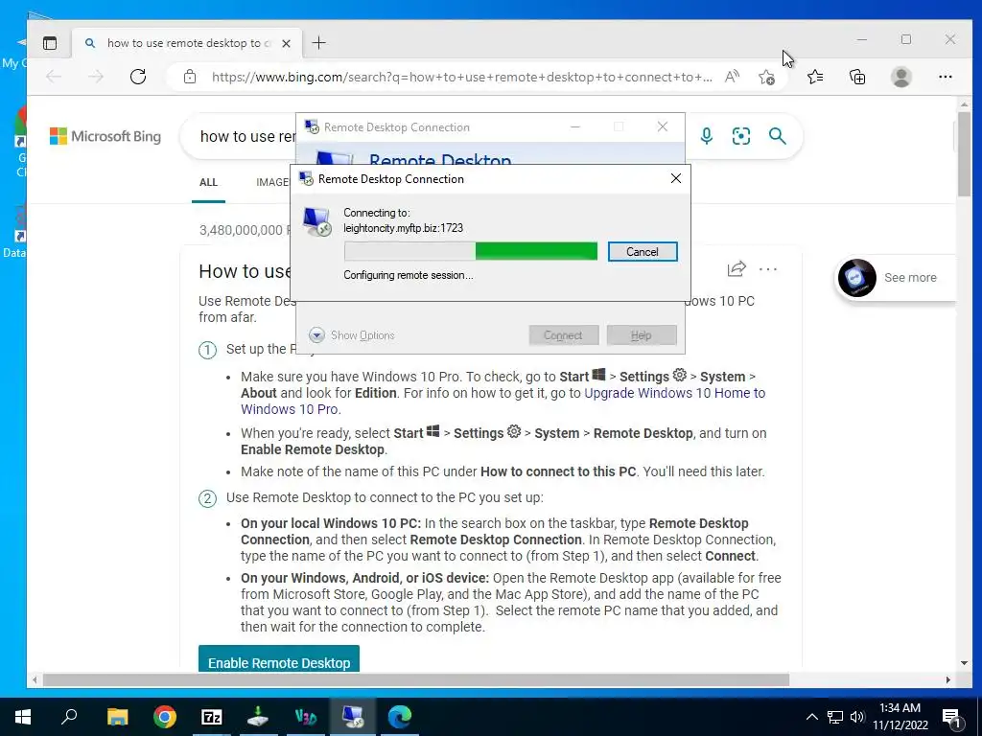
Task: Open the V3D application taskbar icon
Action: [x=306, y=717]
